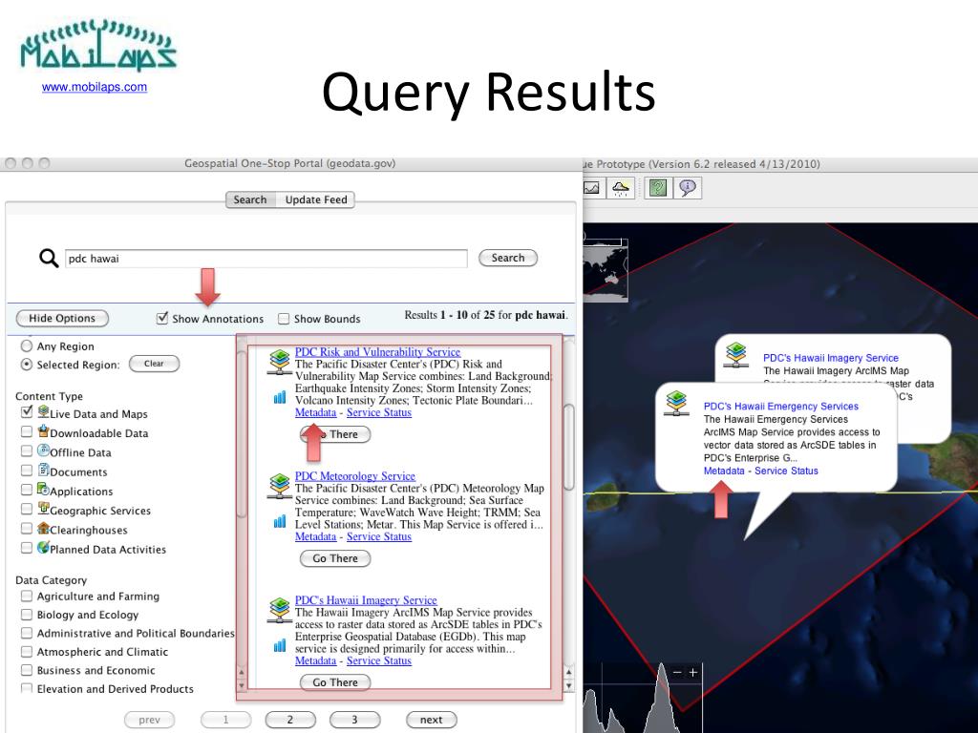Click Go There for PDC Meteorology Service
Screen dimensions: 978x733
[335, 558]
